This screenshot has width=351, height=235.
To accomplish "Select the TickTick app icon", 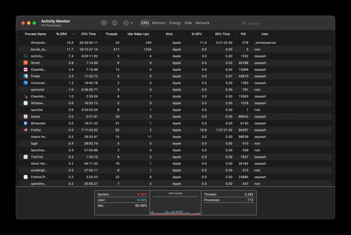I will coord(26,157).
